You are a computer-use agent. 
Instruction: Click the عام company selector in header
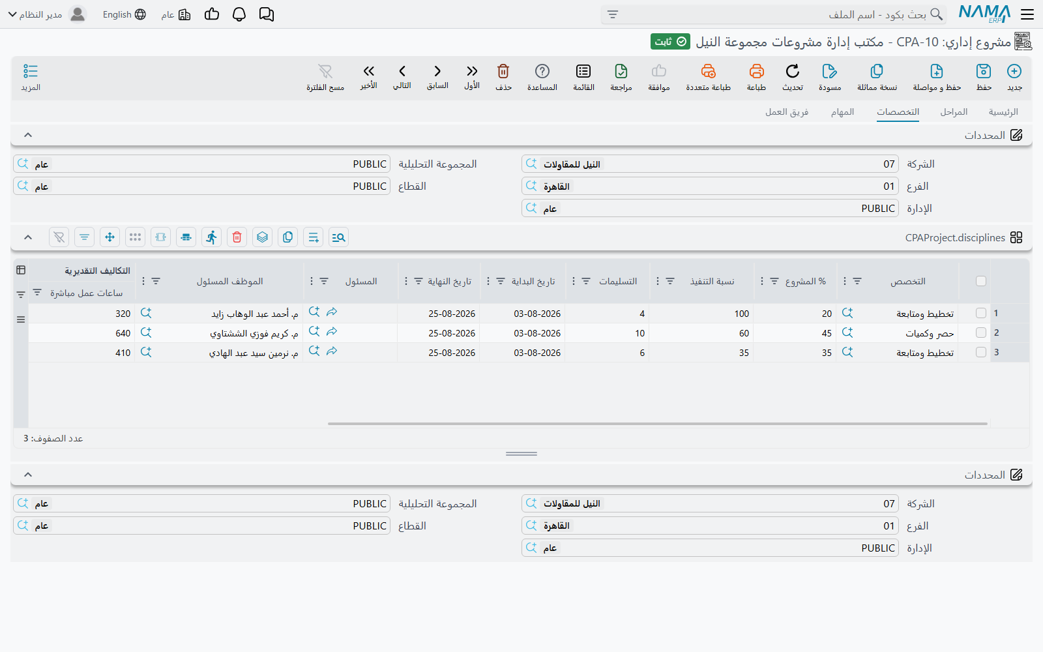coord(176,14)
